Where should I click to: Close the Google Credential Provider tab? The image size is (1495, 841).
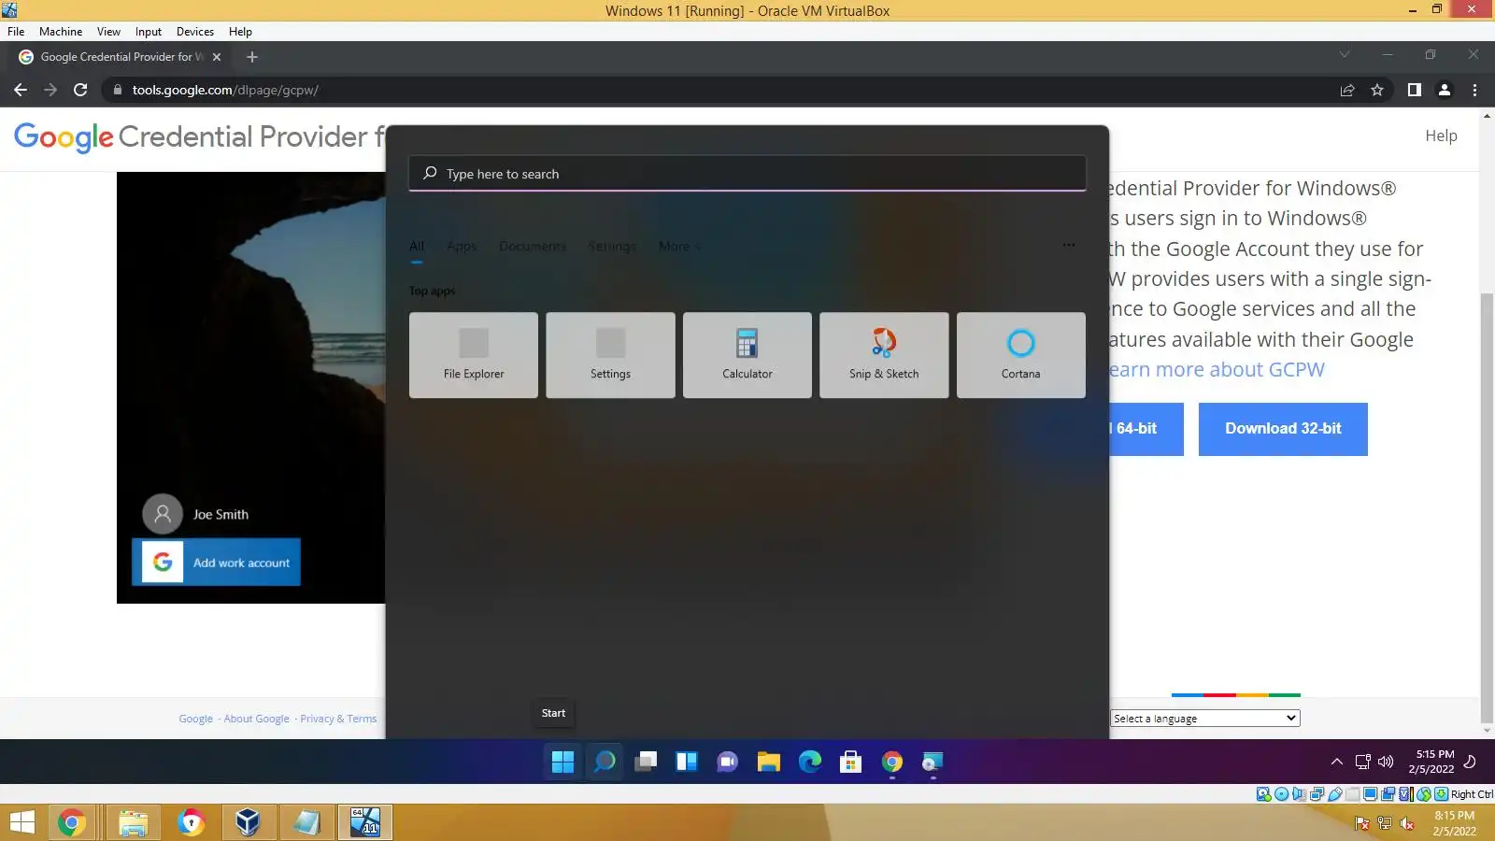pyautogui.click(x=217, y=57)
